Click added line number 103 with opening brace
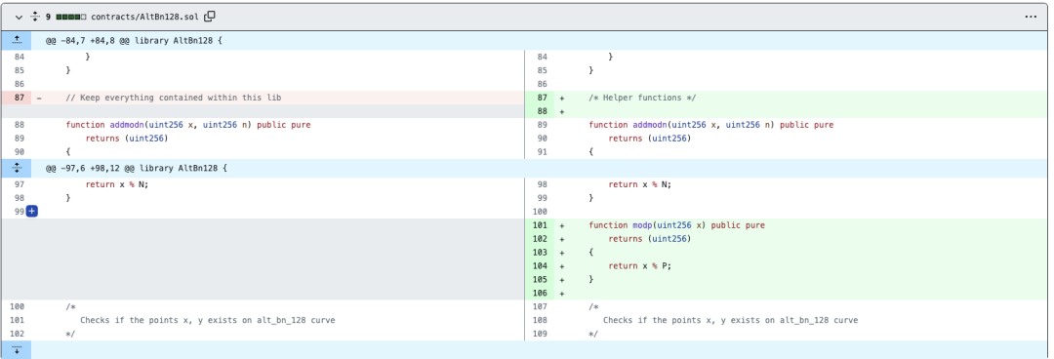Image resolution: width=1054 pixels, height=359 pixels. click(540, 252)
